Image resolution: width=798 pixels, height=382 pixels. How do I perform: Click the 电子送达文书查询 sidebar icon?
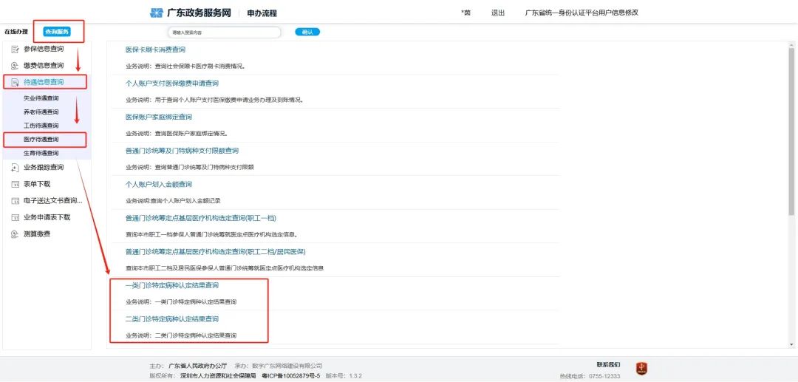[15, 201]
